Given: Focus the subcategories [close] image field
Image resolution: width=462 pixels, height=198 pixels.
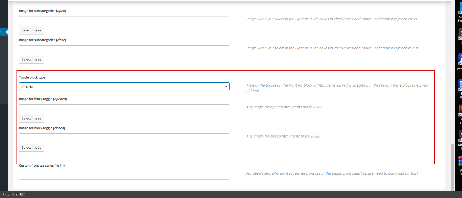Looking at the screenshot, I should (x=124, y=50).
